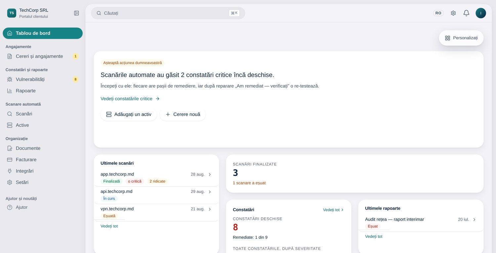The height and width of the screenshot is (253, 496).
Task: Click the chevron next to Constatări Vedeți tot
Action: pos(342,210)
